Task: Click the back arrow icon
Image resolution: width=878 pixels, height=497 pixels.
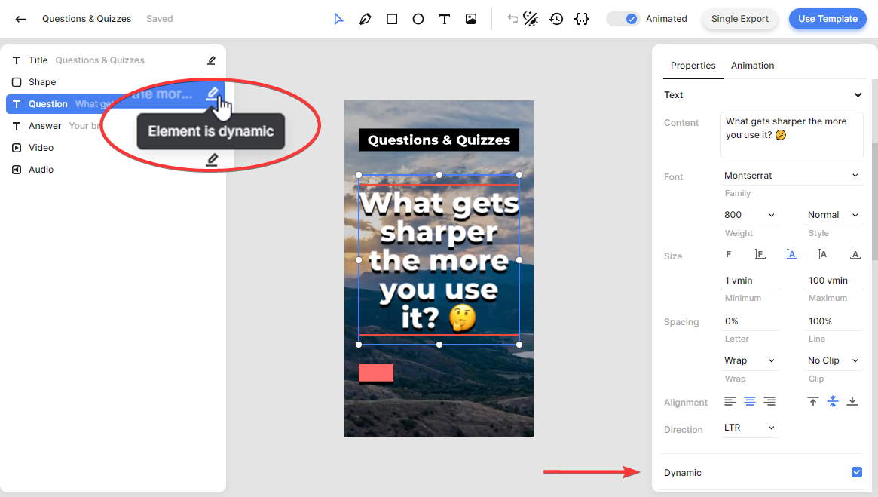Action: (20, 19)
